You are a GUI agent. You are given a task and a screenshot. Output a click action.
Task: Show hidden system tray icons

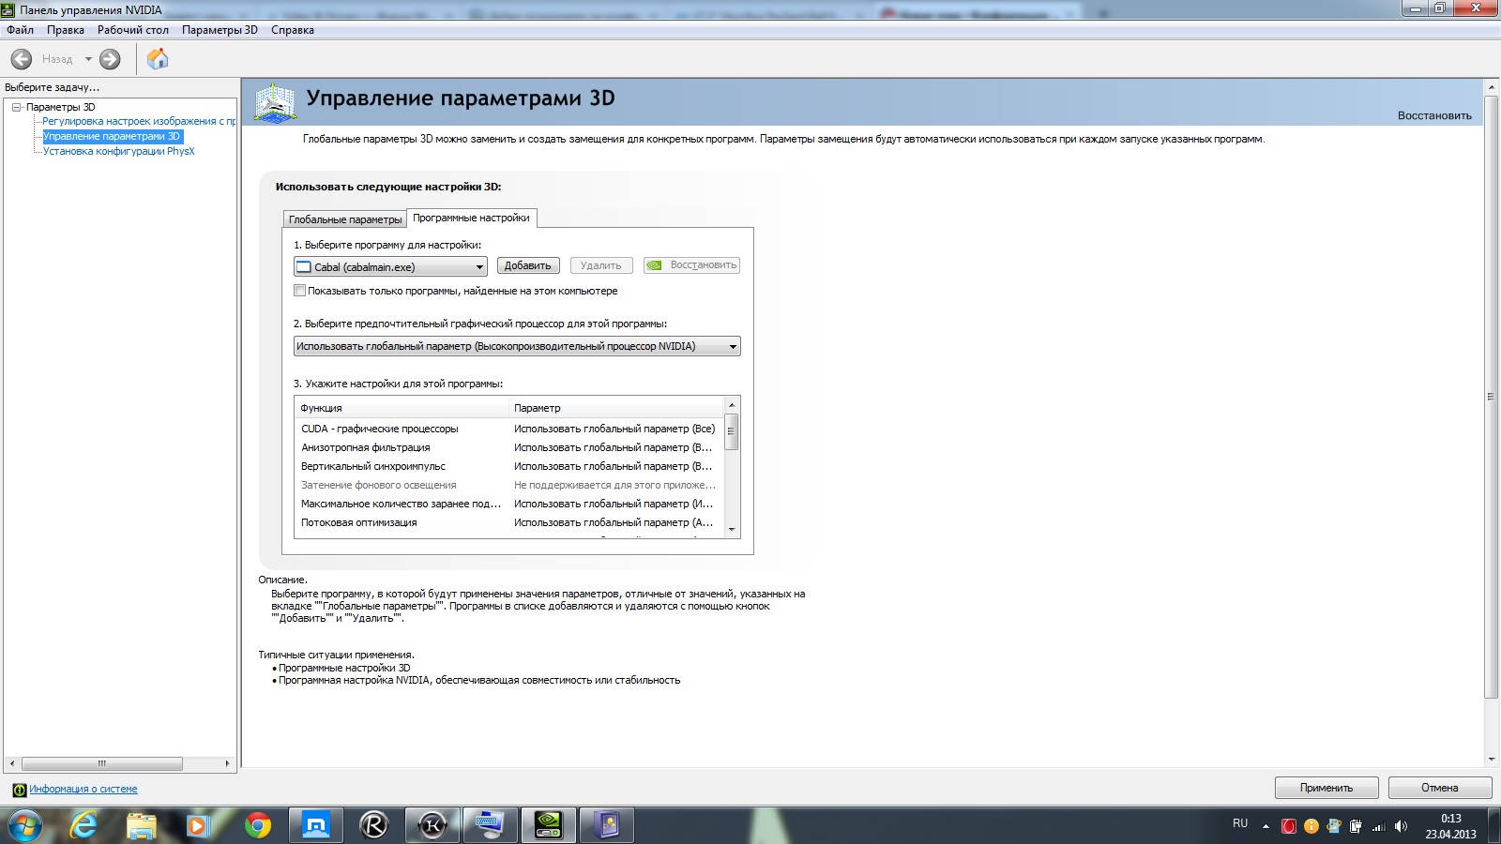pyautogui.click(x=1266, y=826)
